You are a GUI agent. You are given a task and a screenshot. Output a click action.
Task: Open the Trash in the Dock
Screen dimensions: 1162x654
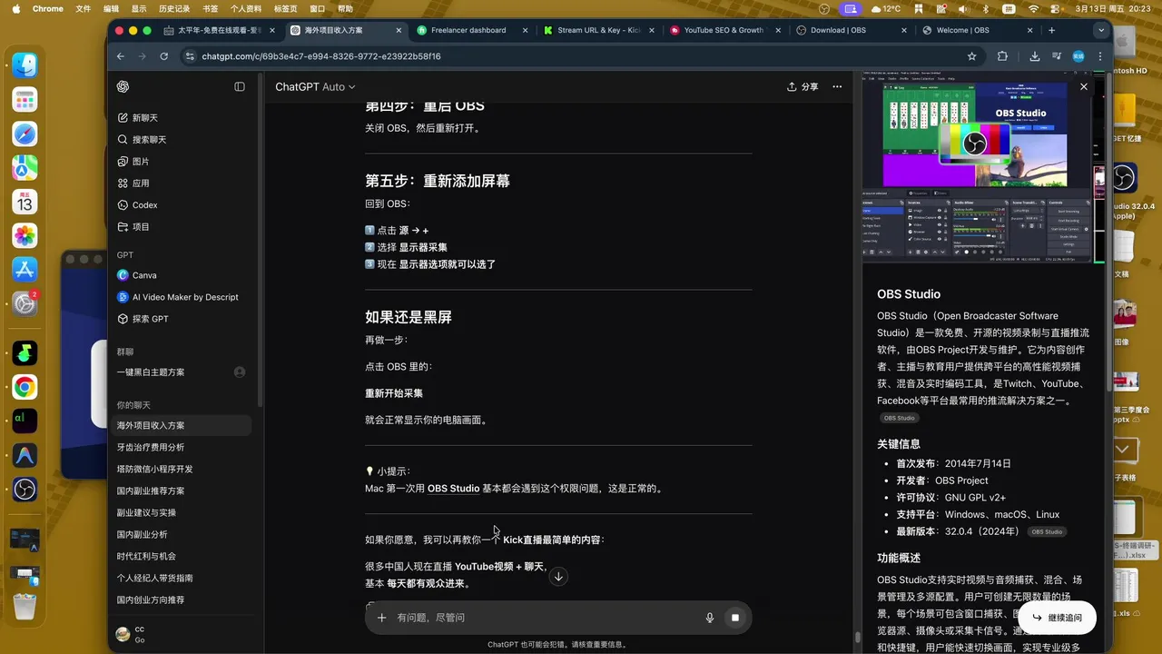tap(25, 607)
